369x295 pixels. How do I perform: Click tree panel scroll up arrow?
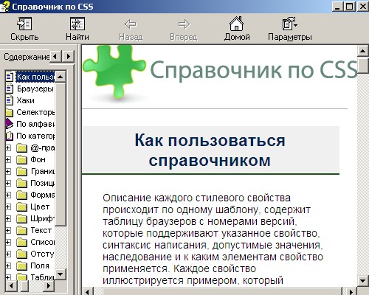tap(61, 77)
